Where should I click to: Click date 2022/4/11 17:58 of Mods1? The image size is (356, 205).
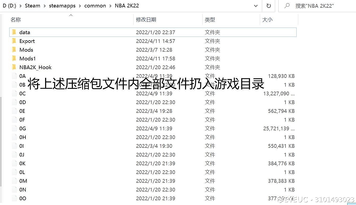pyautogui.click(x=156, y=59)
